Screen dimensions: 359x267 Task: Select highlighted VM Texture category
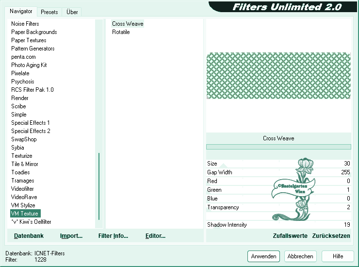[25, 214]
